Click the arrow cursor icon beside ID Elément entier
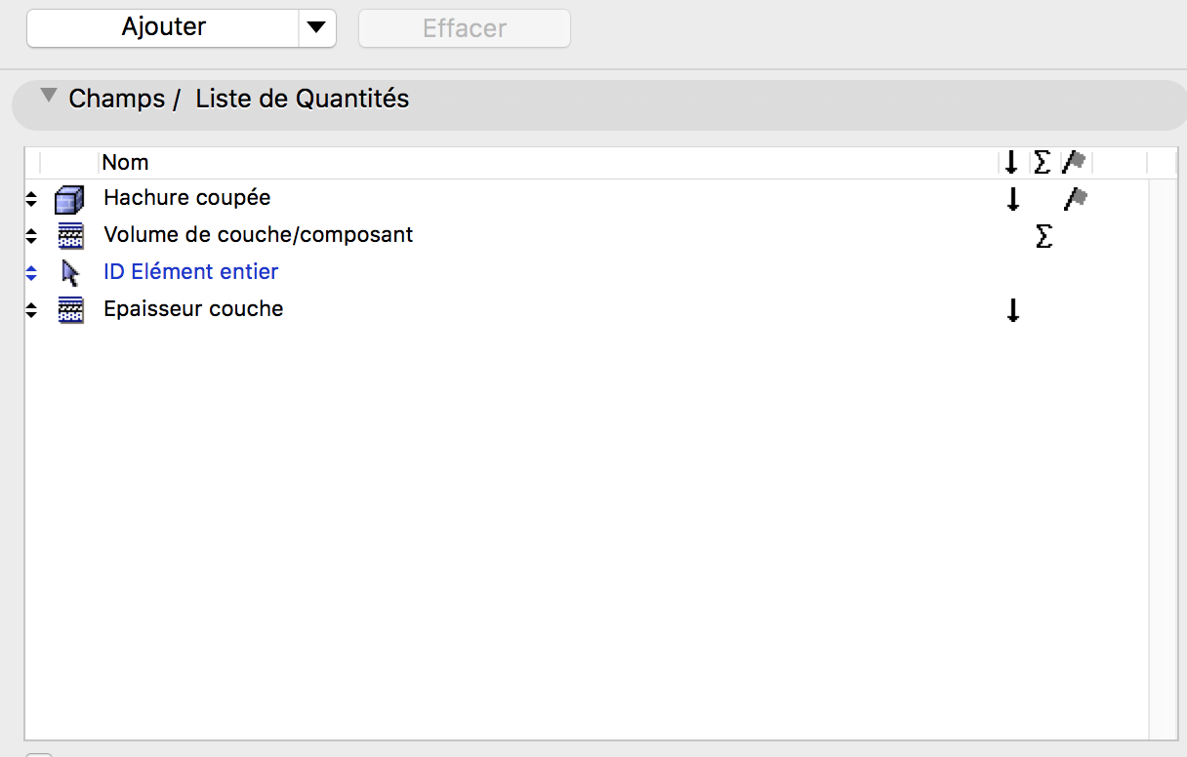 (x=69, y=273)
